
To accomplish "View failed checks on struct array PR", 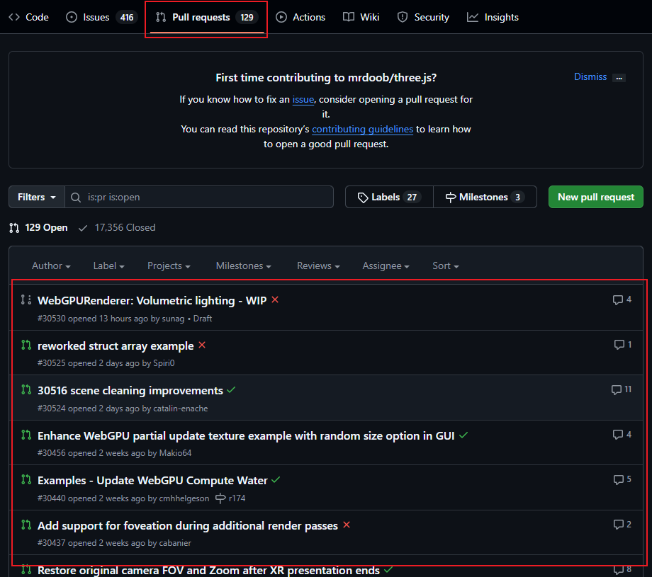I will coord(202,345).
